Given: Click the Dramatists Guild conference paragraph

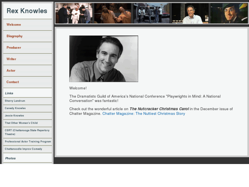Looking at the screenshot, I should click(145, 98).
